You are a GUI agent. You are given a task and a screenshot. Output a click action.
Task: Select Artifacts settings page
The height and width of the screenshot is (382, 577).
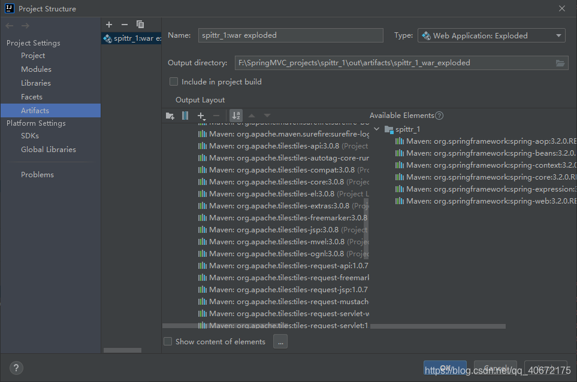pyautogui.click(x=50, y=111)
